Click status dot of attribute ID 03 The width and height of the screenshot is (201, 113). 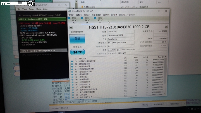[72, 67]
